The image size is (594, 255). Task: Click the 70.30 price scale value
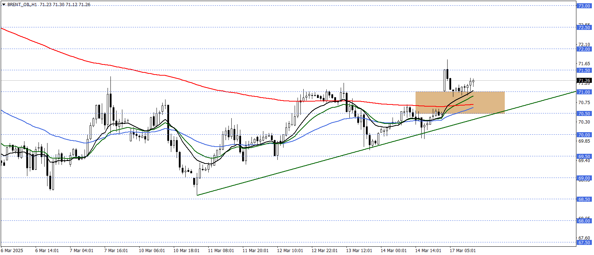[584, 122]
